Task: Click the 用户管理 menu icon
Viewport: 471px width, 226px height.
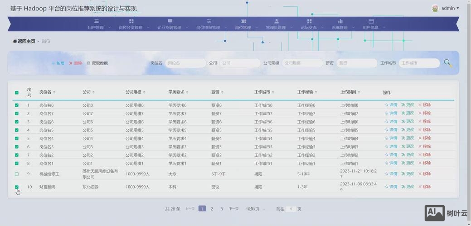Action: point(97,21)
